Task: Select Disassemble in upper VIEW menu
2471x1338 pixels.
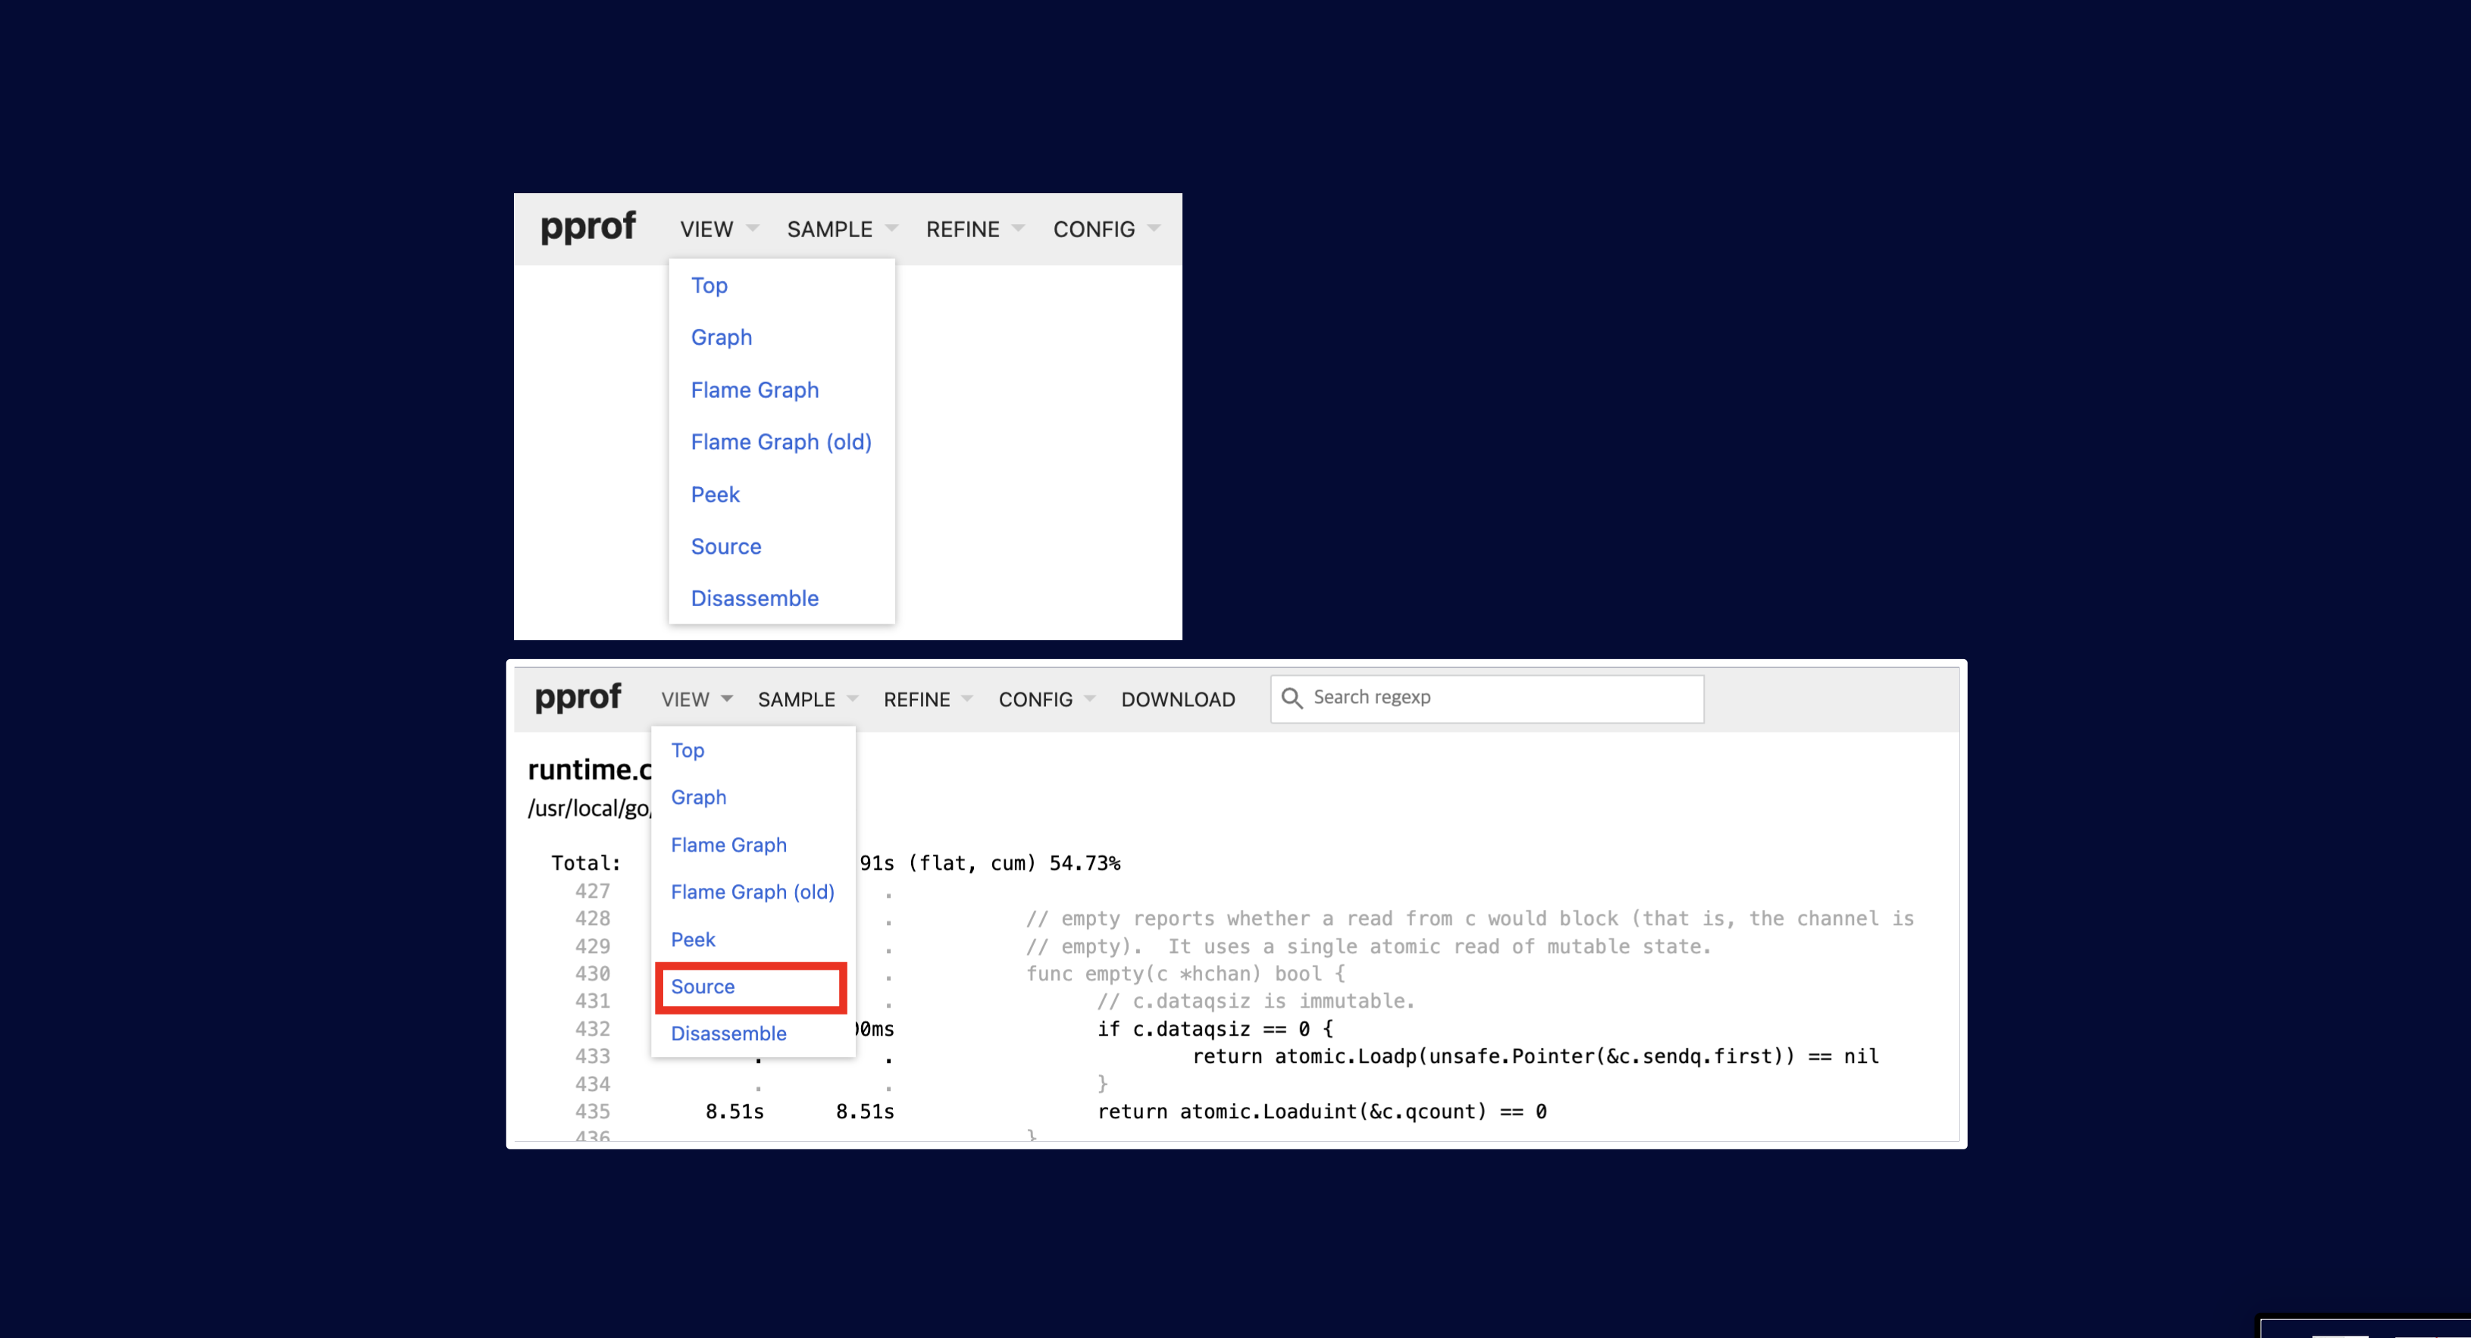Action: click(755, 599)
